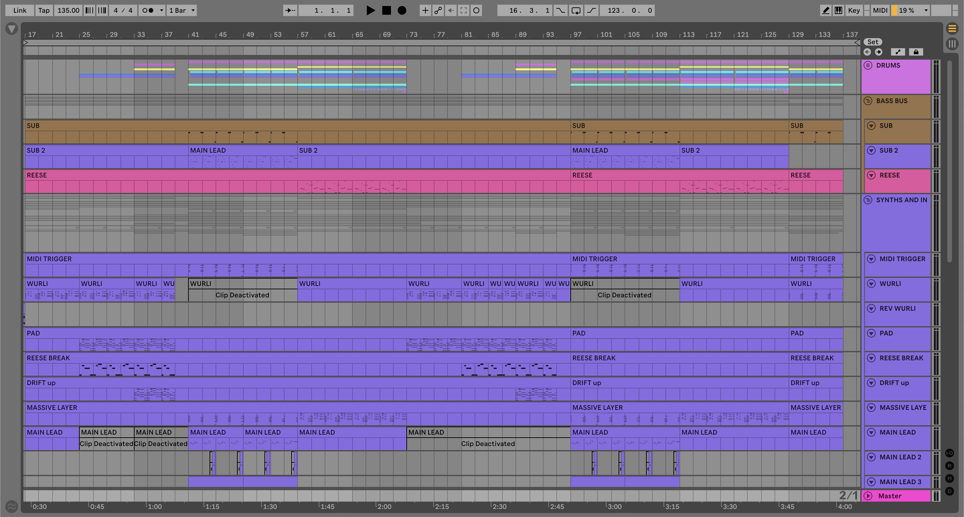Image resolution: width=964 pixels, height=517 pixels.
Task: Collapse the DRUMS group track
Action: click(x=868, y=66)
